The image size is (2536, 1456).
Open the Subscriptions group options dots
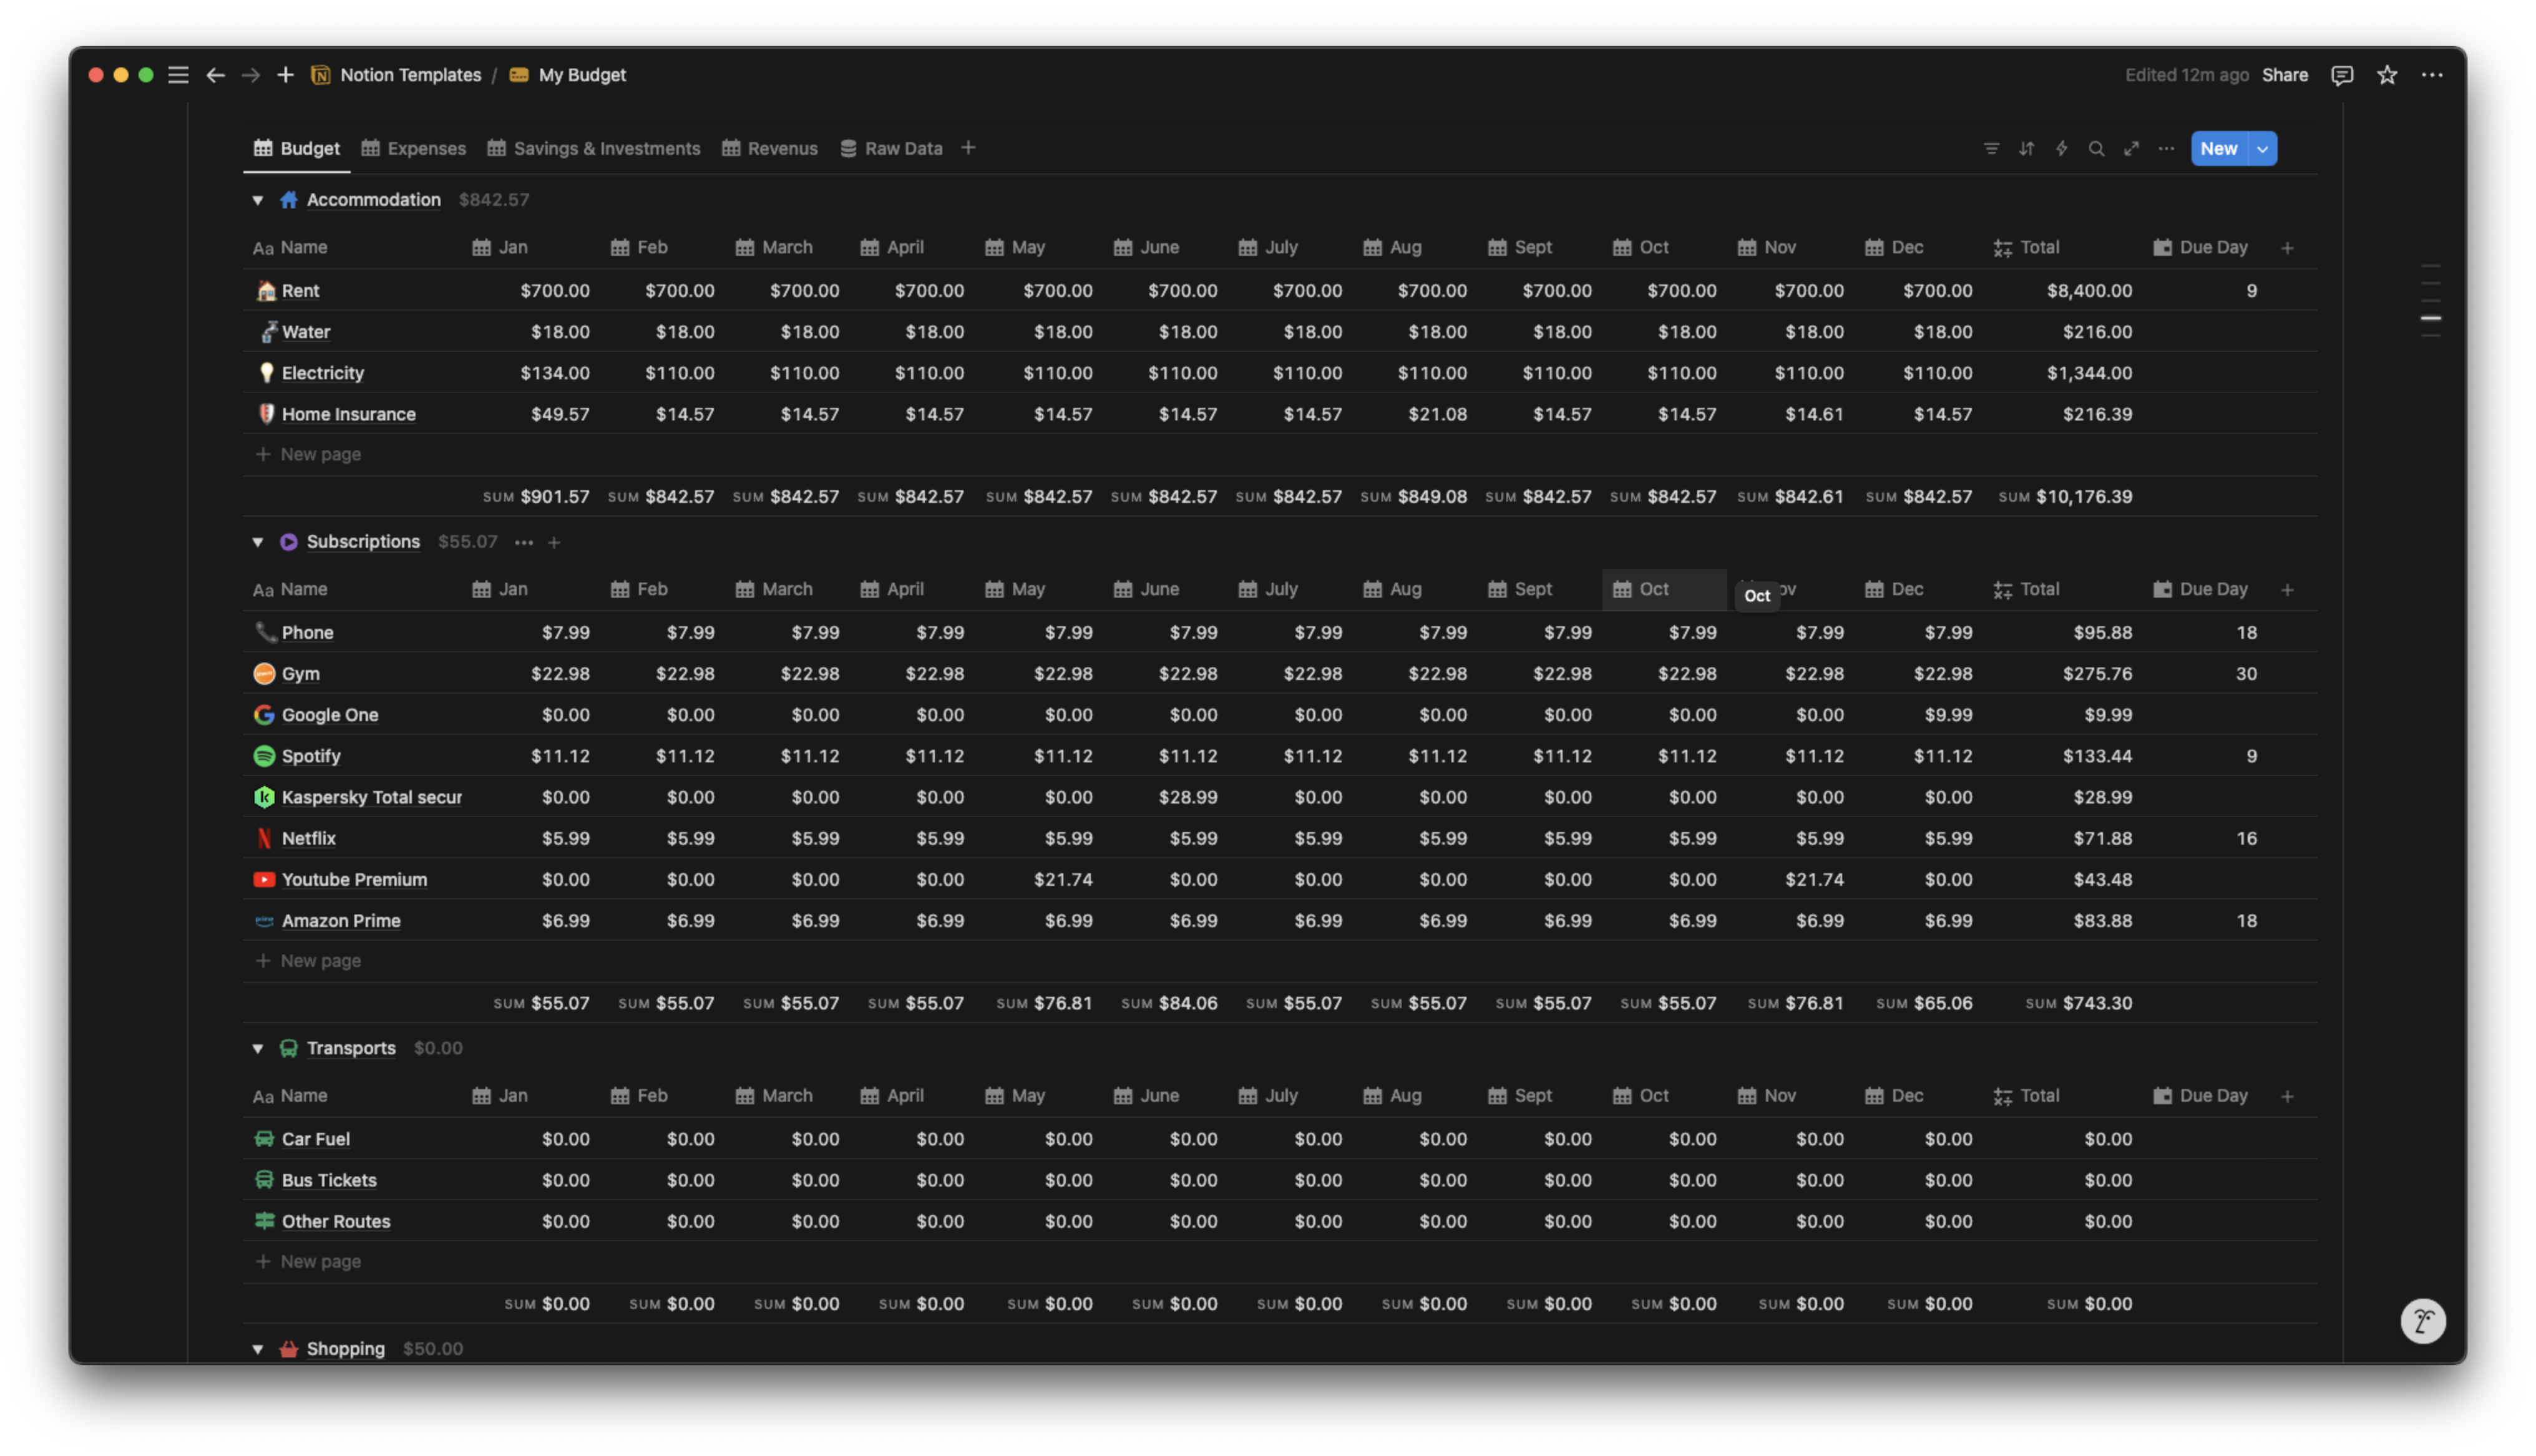coord(523,542)
